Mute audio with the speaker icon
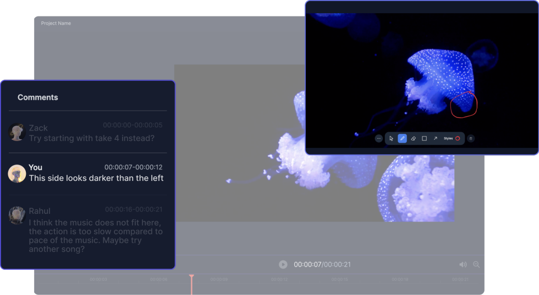This screenshot has width=539, height=295. click(x=463, y=264)
